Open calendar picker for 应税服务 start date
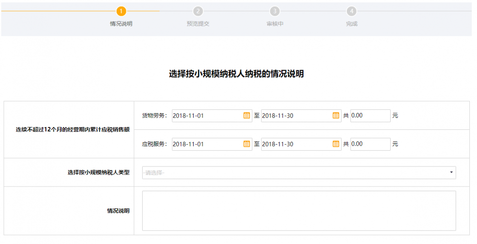477x244 pixels. (247, 144)
